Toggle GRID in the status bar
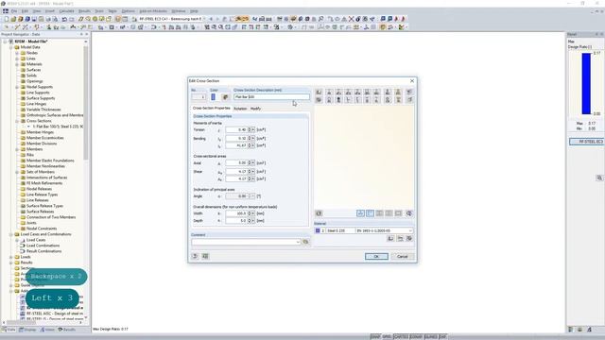Image resolution: width=605 pixels, height=340 pixels. [387, 337]
